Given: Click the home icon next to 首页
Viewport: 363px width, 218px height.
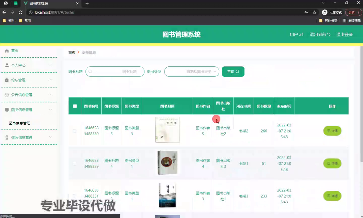Looking at the screenshot, I should tap(7, 51).
